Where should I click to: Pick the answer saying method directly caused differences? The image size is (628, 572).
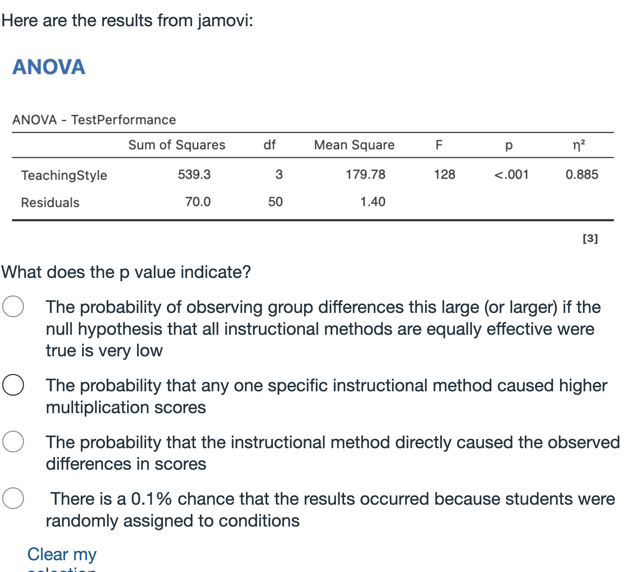point(13,441)
